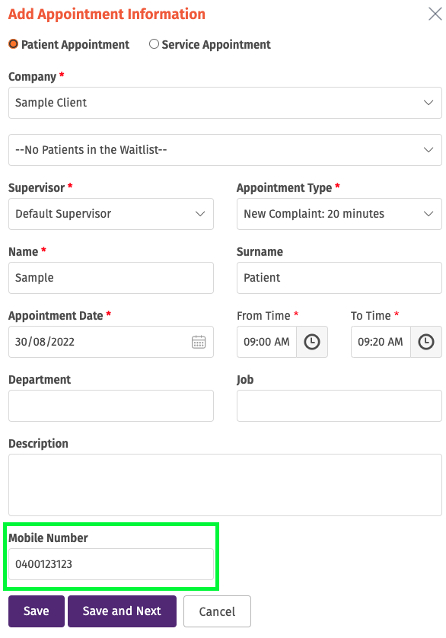Open the To Time clock picker
The height and width of the screenshot is (638, 446).
tap(426, 342)
